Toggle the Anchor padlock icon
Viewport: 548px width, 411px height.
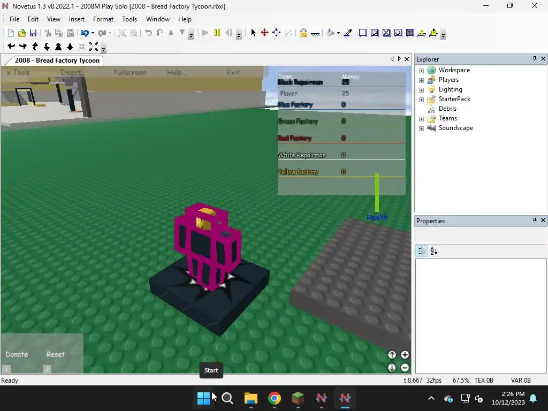(x=303, y=33)
